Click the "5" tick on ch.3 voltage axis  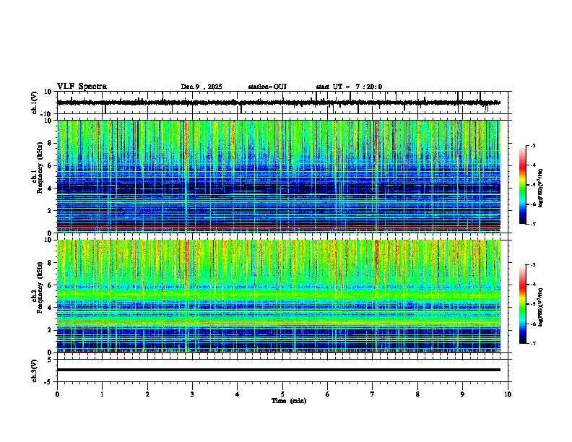point(51,359)
